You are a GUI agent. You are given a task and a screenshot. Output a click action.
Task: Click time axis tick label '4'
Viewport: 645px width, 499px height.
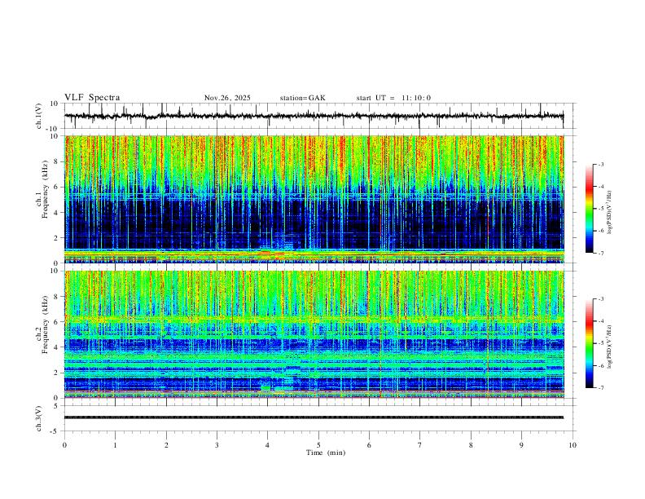click(x=268, y=445)
